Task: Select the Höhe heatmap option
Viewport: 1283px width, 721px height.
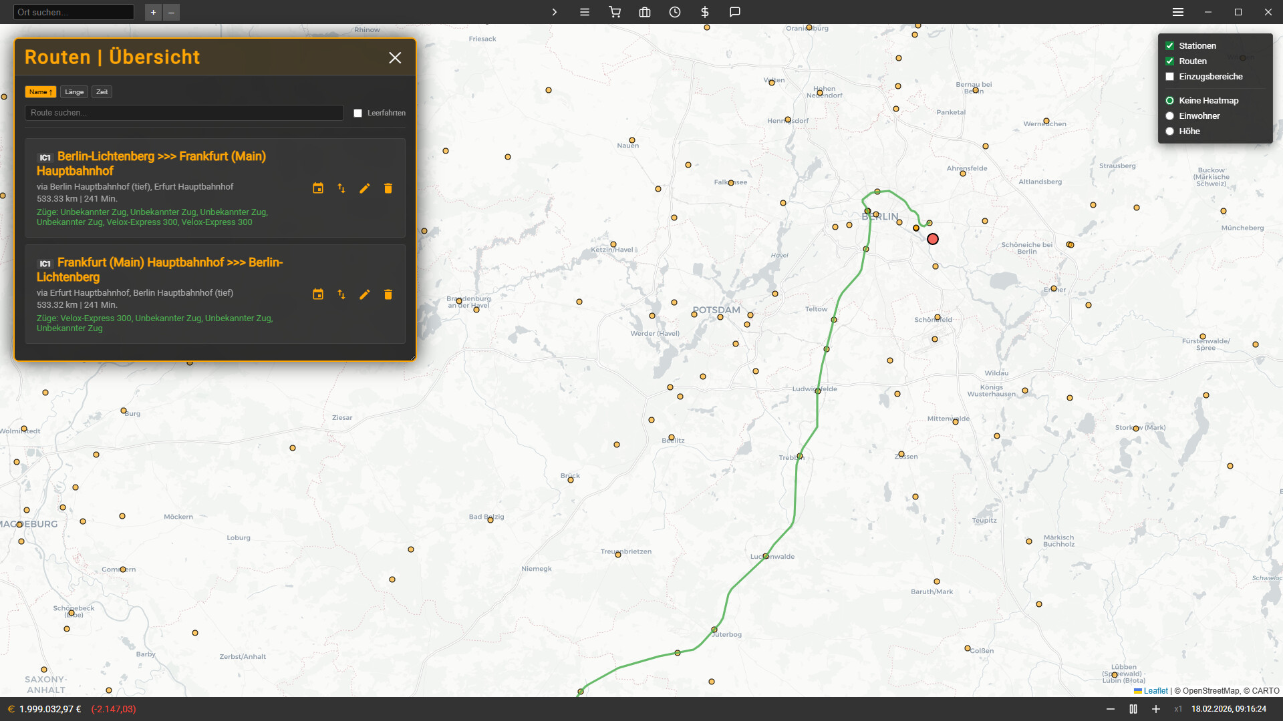Action: pos(1169,131)
